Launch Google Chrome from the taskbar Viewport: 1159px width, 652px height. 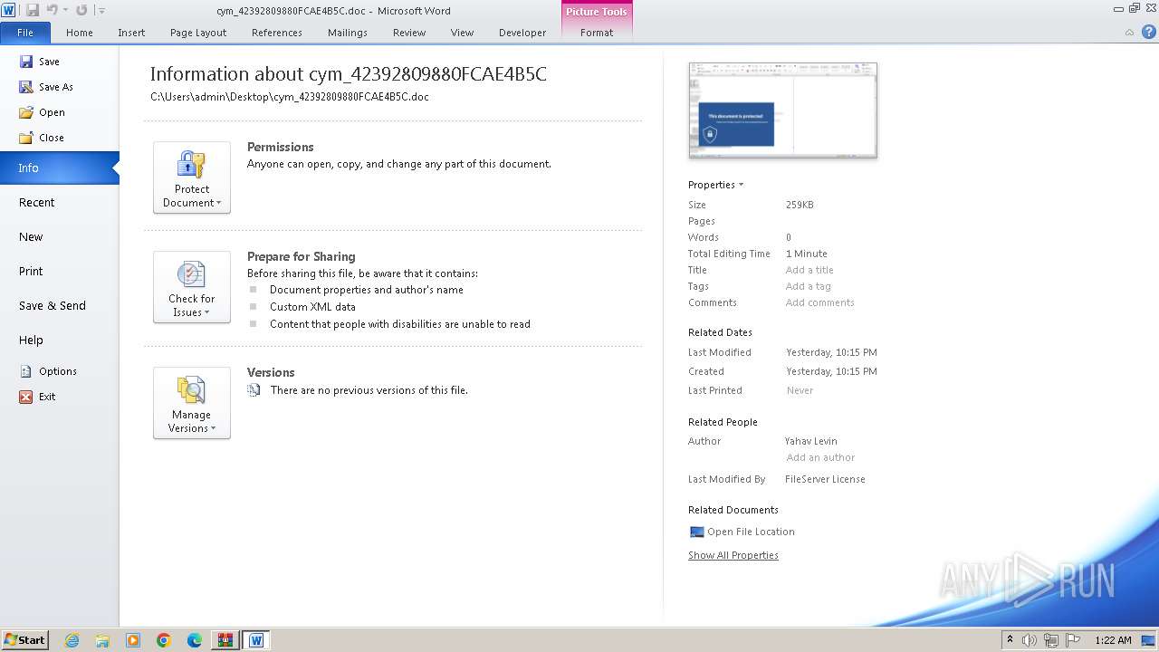164,640
